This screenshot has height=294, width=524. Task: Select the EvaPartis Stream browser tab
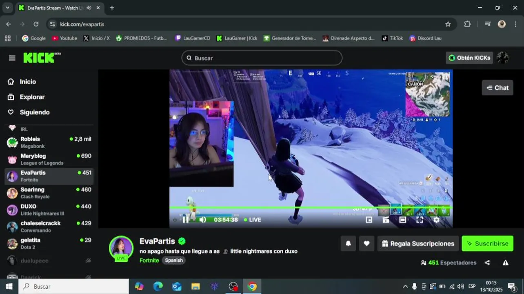(60, 8)
